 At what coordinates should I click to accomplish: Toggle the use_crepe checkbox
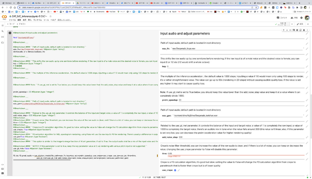click(x=175, y=170)
